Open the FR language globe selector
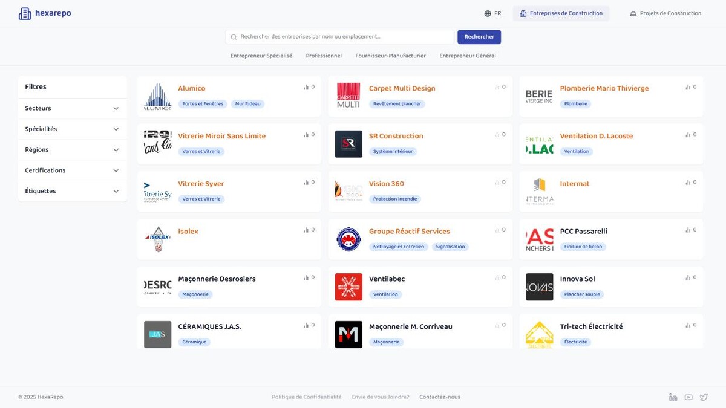This screenshot has width=726, height=408. [x=492, y=13]
